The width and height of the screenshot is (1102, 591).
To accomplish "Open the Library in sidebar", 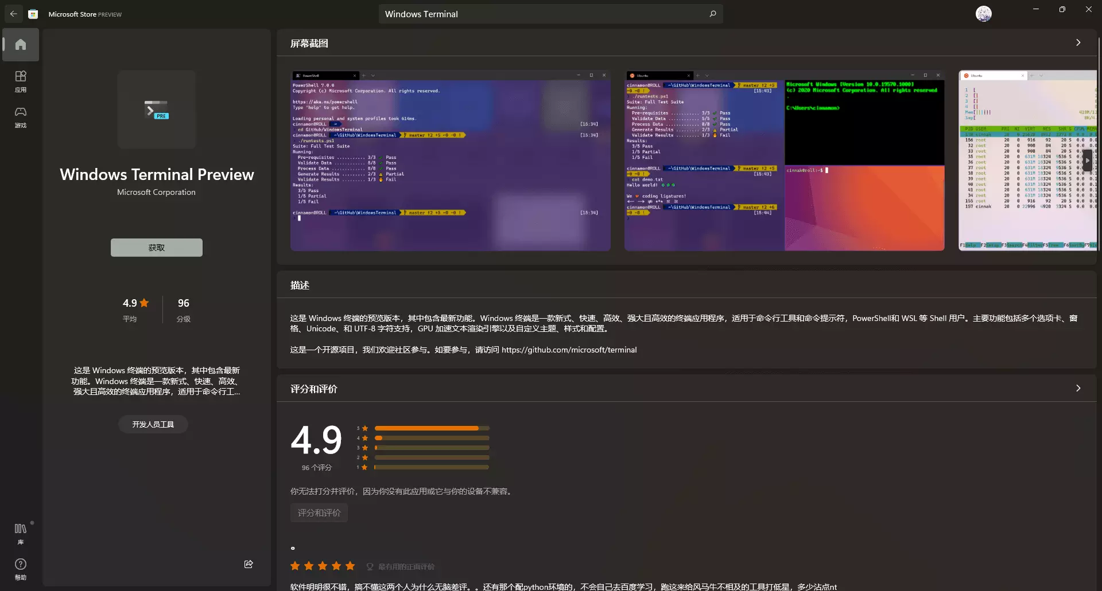I will pos(21,533).
